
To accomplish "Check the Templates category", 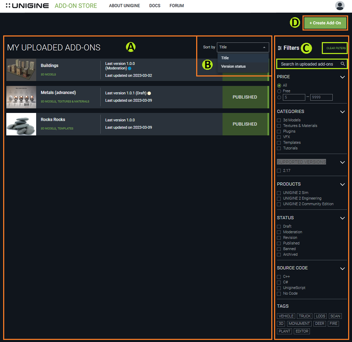I will point(279,143).
